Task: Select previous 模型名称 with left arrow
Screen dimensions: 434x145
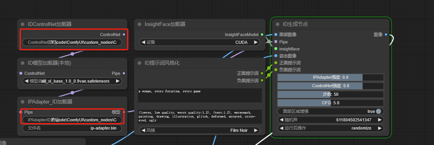Action: coord(26,81)
